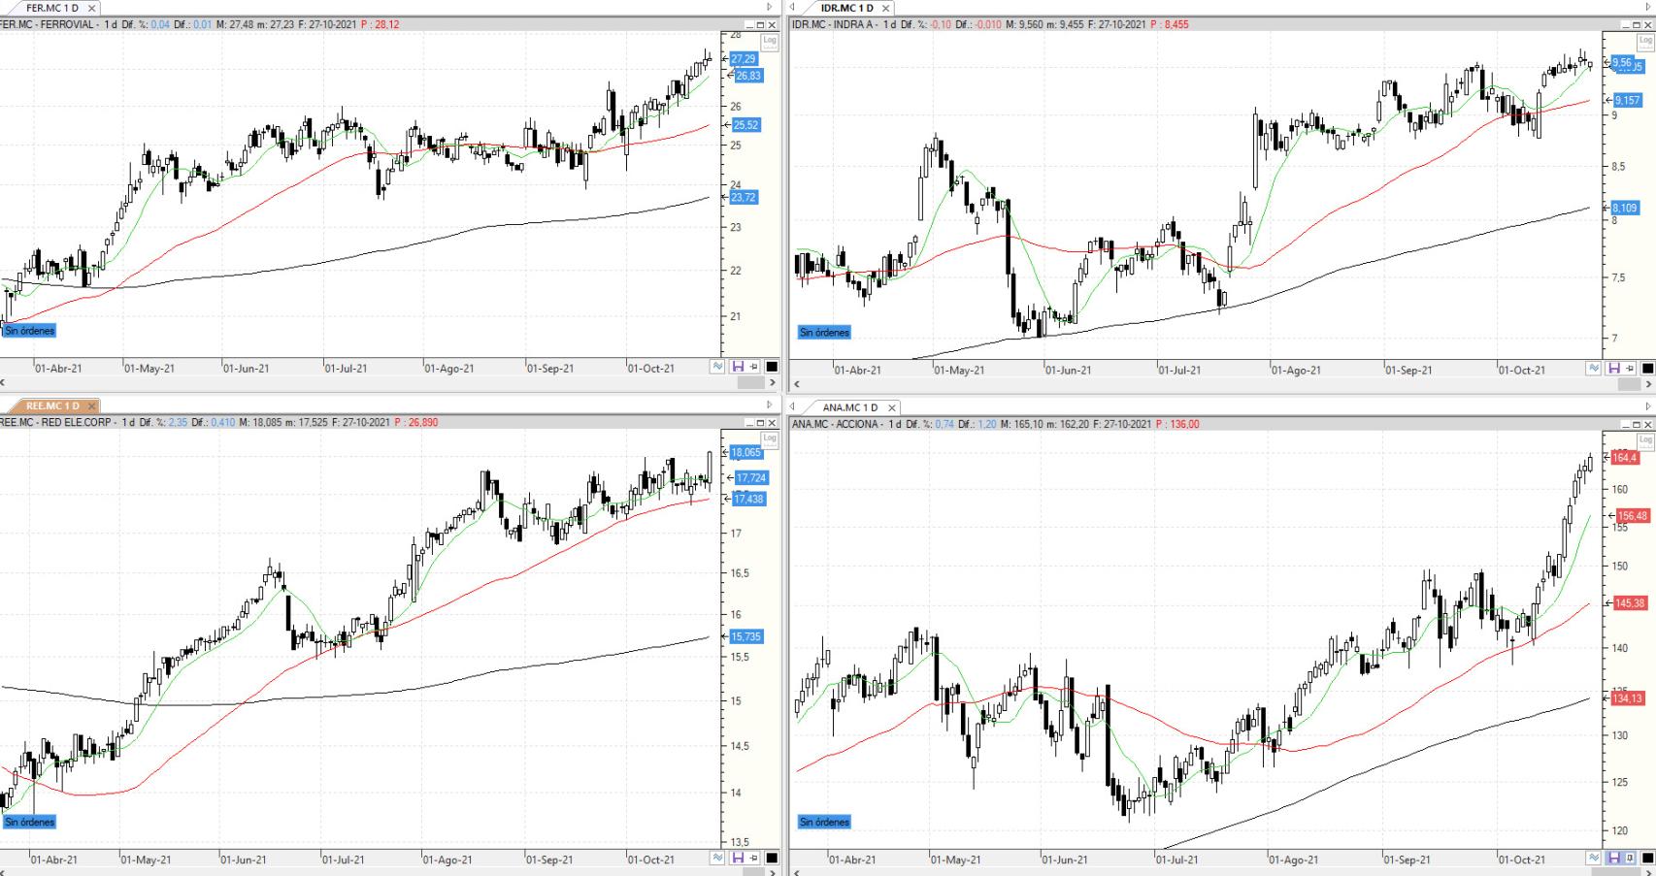The height and width of the screenshot is (876, 1656).
Task: Click the save floppy icon in the Red Eléctrica chart
Action: click(x=738, y=858)
